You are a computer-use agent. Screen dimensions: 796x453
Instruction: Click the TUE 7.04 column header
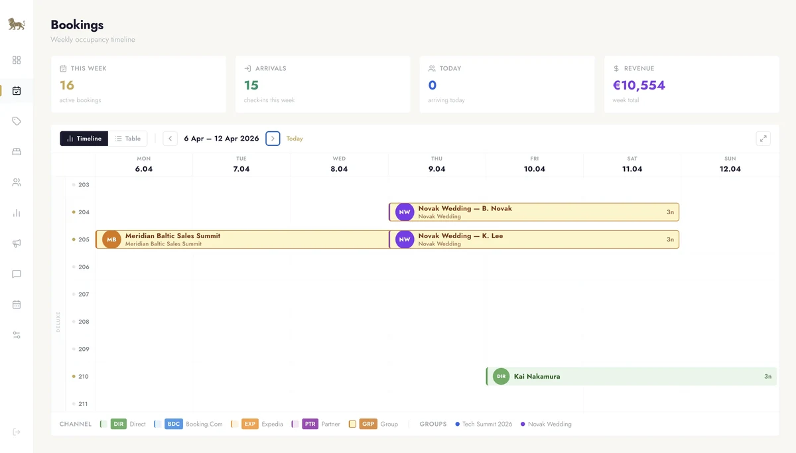[241, 164]
